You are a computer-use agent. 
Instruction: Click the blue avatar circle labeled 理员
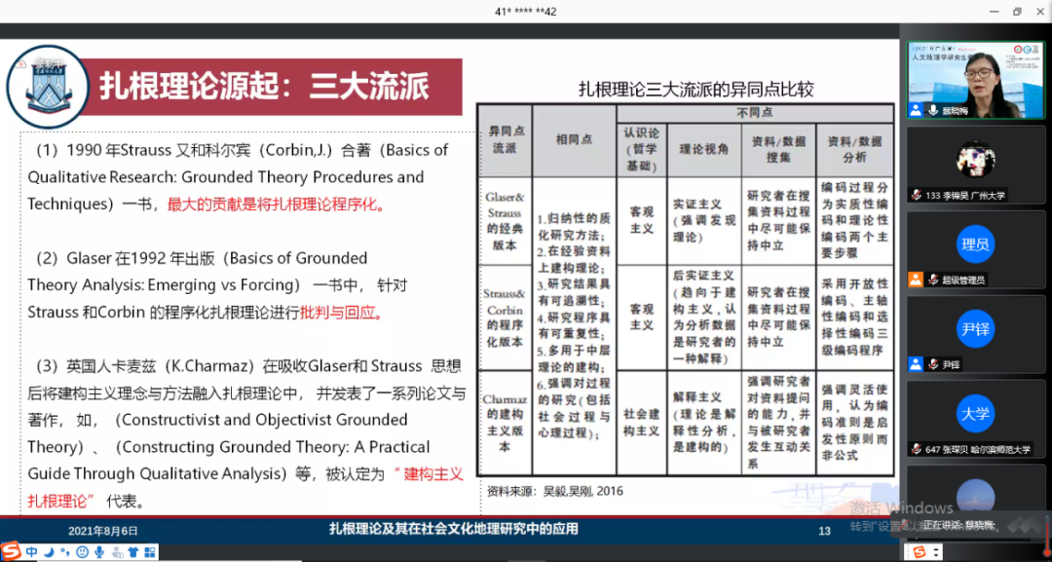point(975,244)
